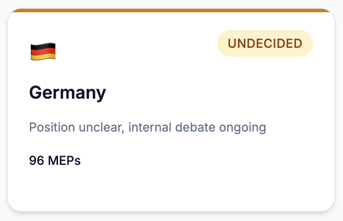Click the word 'debate' in description
The height and width of the screenshot is (221, 343).
point(195,127)
